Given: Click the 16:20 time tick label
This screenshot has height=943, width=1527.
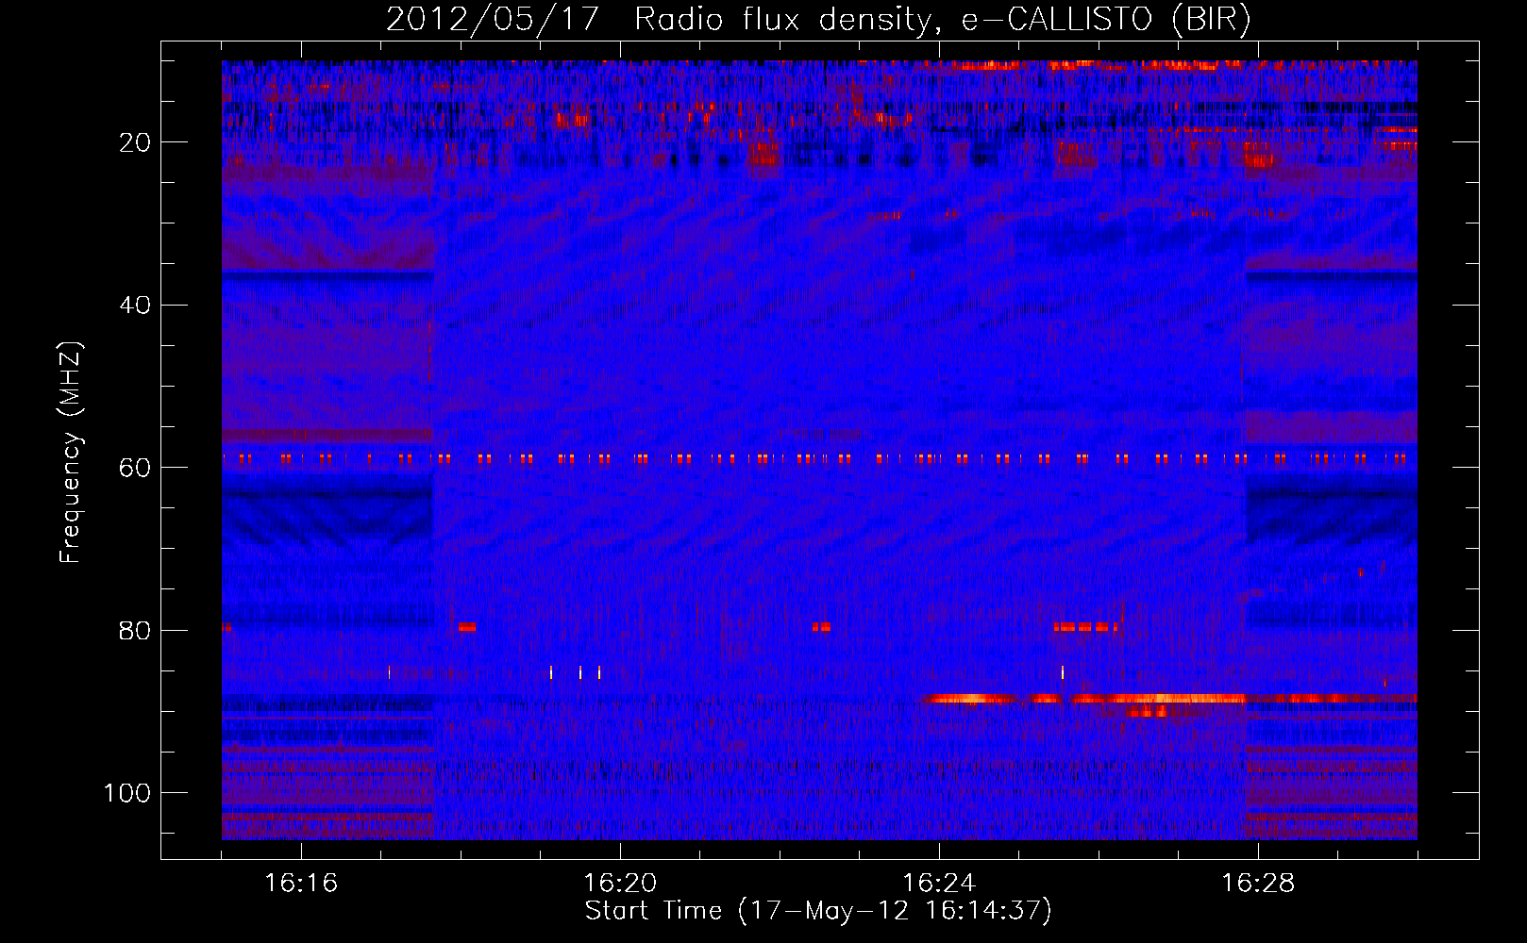Looking at the screenshot, I should pyautogui.click(x=620, y=884).
